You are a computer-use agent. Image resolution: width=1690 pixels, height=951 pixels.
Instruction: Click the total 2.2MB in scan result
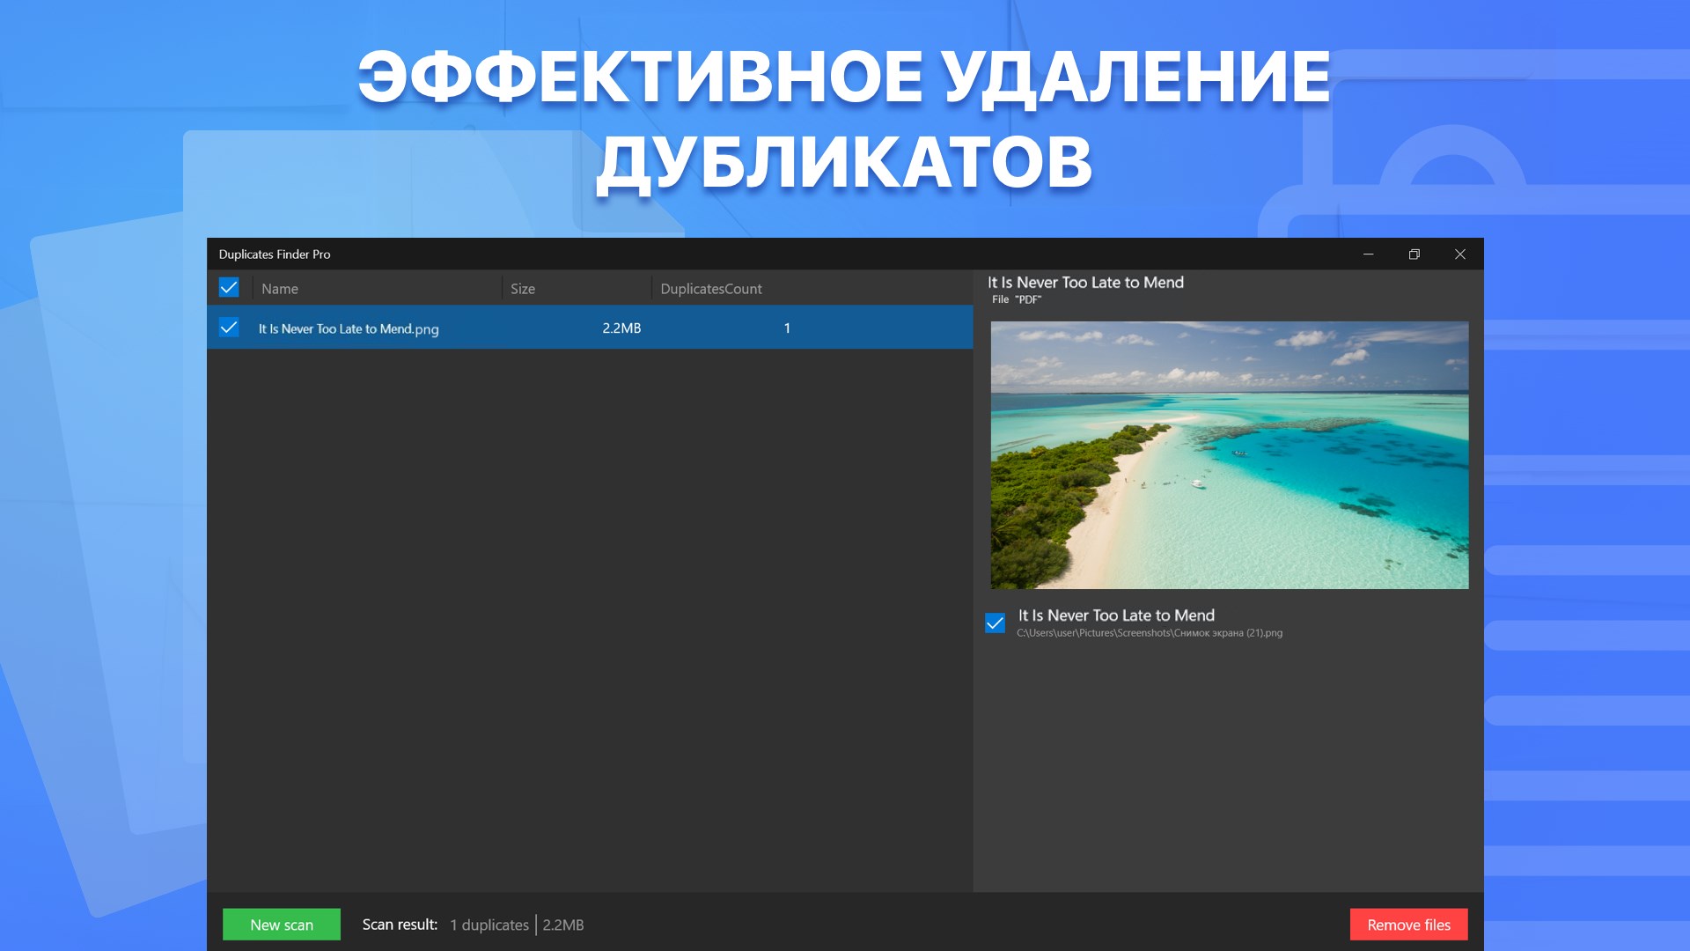[x=563, y=925]
